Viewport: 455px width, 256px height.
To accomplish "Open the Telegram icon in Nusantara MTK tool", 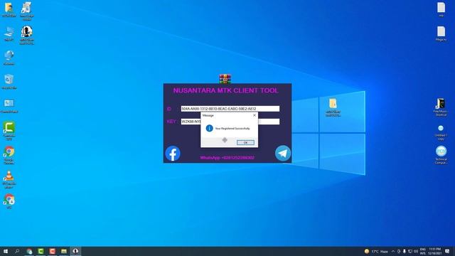I will tap(283, 154).
